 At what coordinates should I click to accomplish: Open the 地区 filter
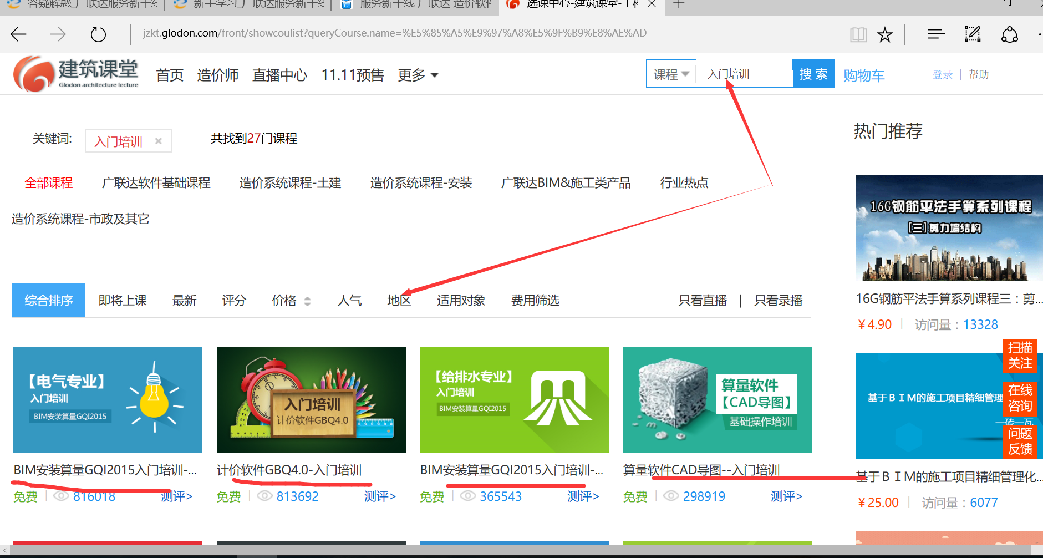coord(399,301)
